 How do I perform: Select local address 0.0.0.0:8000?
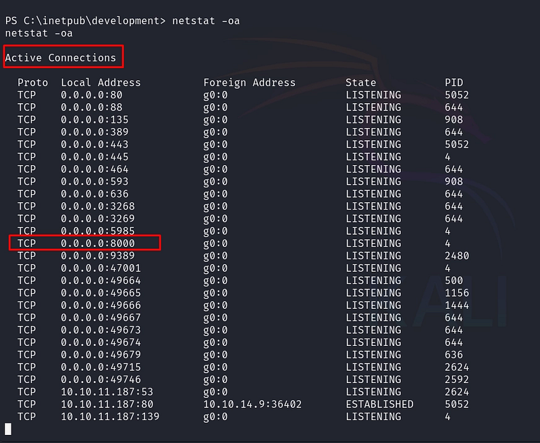coord(98,243)
